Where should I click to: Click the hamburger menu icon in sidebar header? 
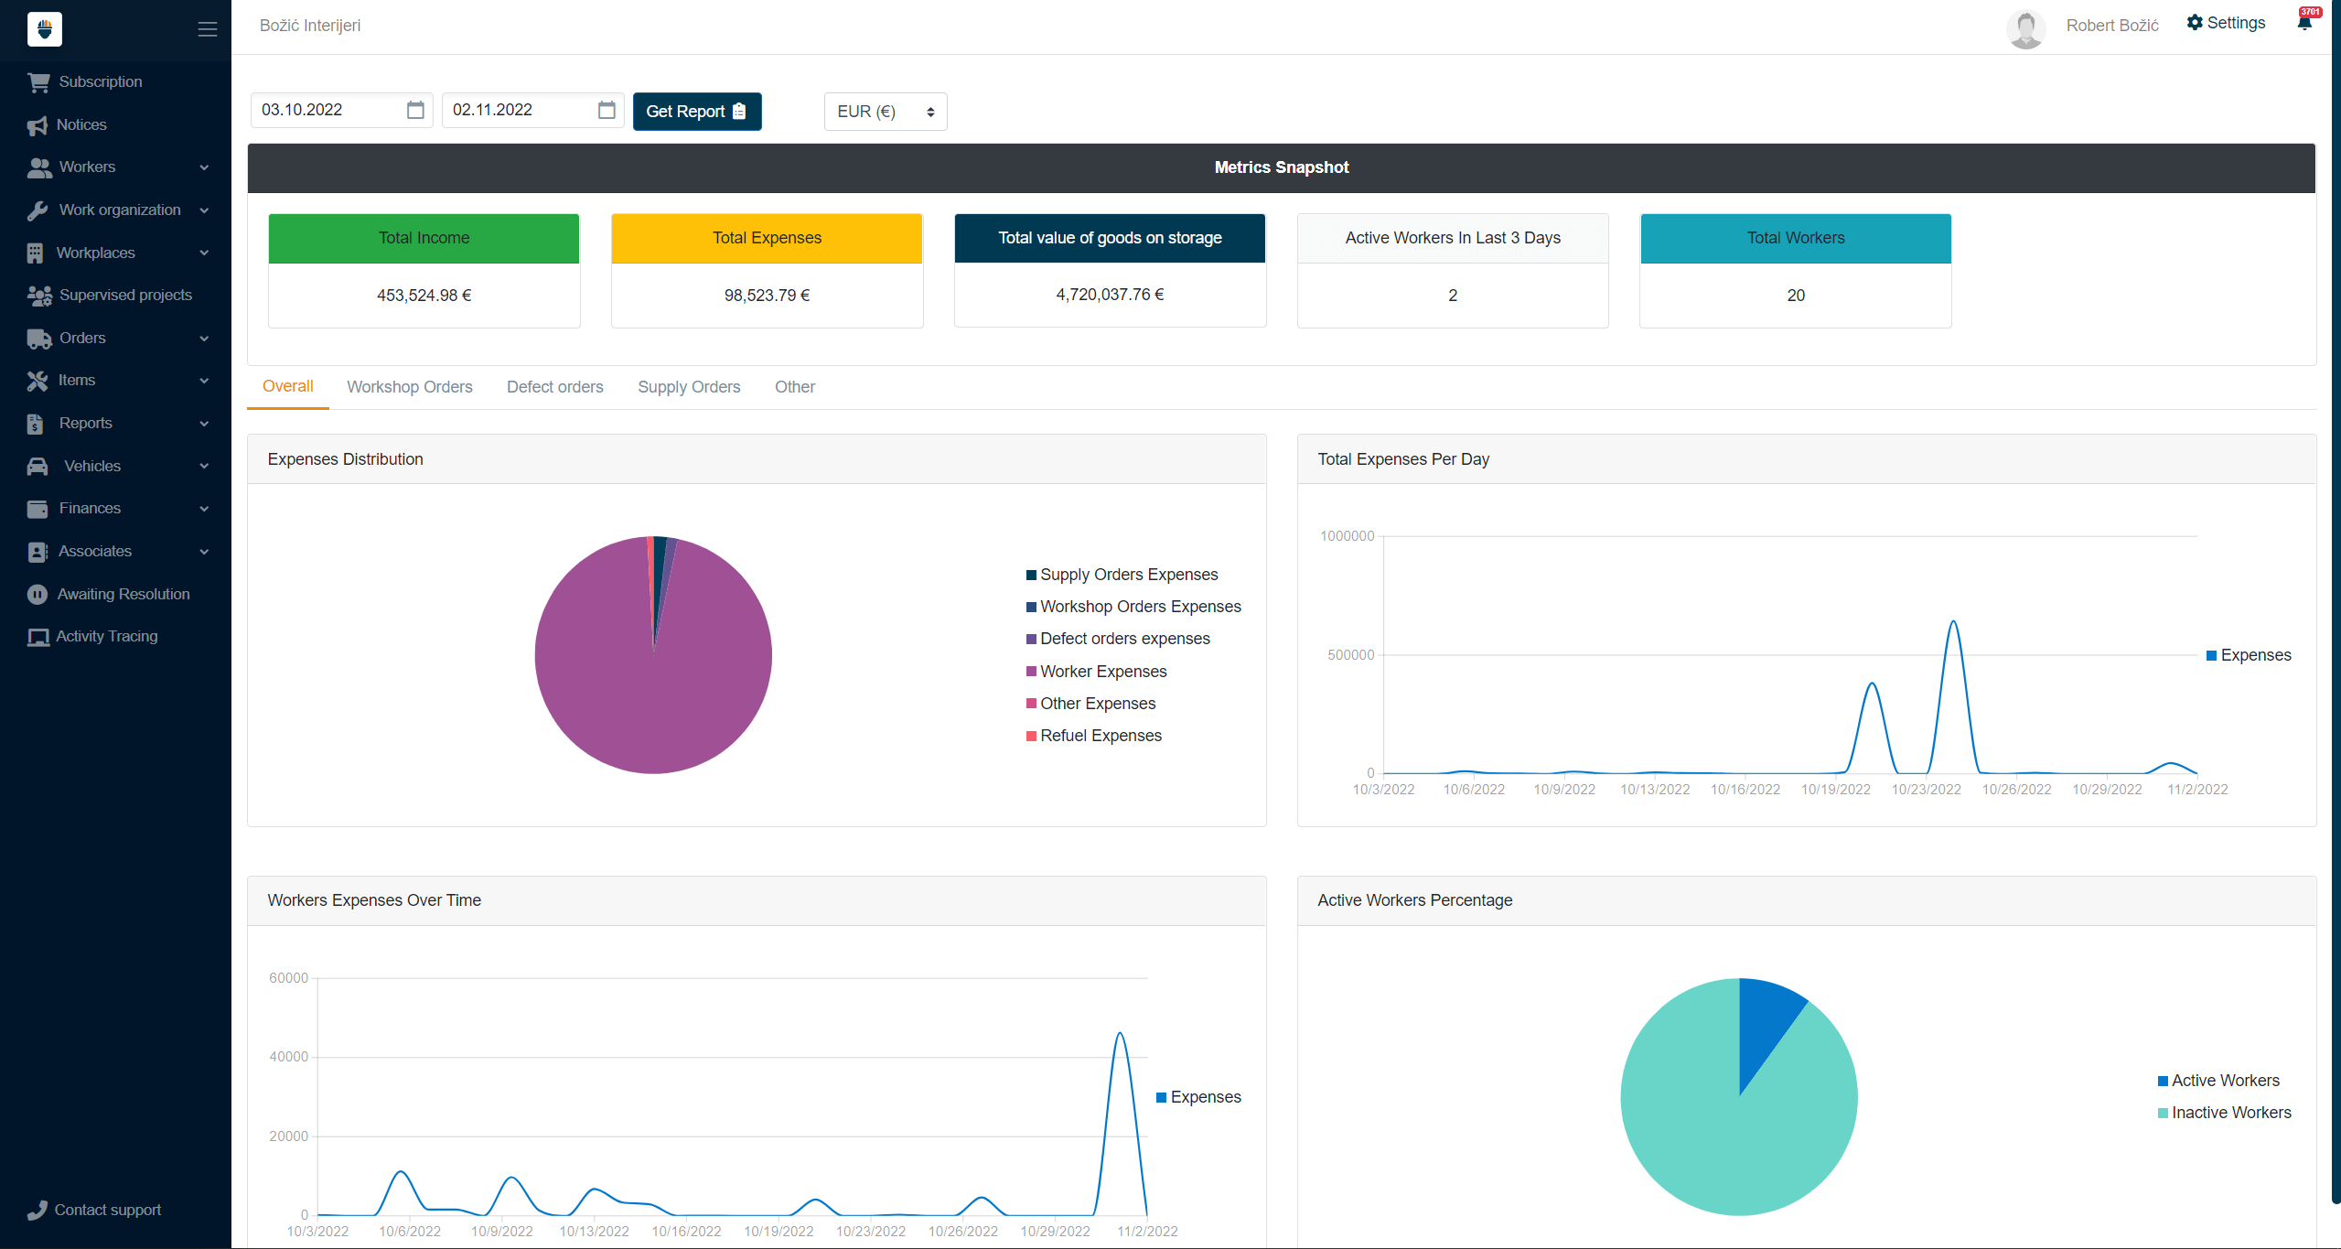208,29
